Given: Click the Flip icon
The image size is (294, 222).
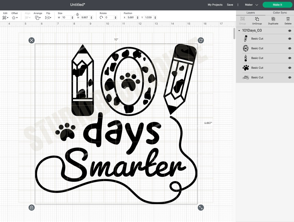Looking at the screenshot, I should (47, 17).
